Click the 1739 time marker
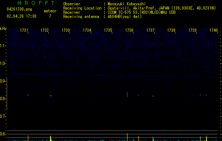 coord(193,30)
